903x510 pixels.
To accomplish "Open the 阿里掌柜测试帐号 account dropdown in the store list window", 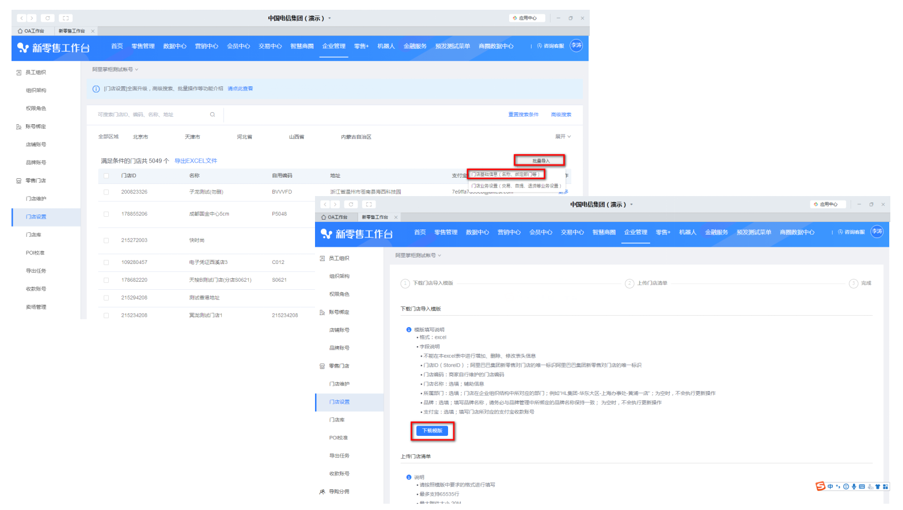I will 115,70.
